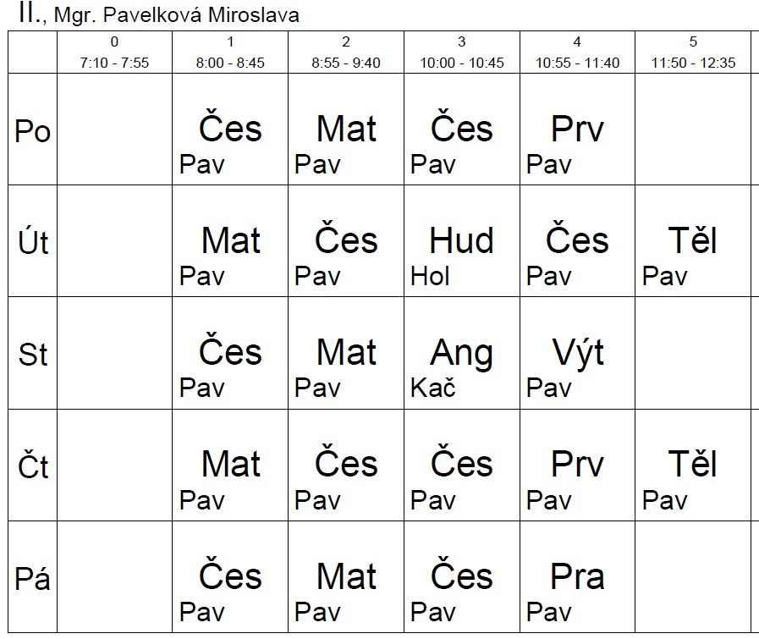Click the Hud lesson on Tuesday
Screen dimensions: 759x639
[462, 241]
